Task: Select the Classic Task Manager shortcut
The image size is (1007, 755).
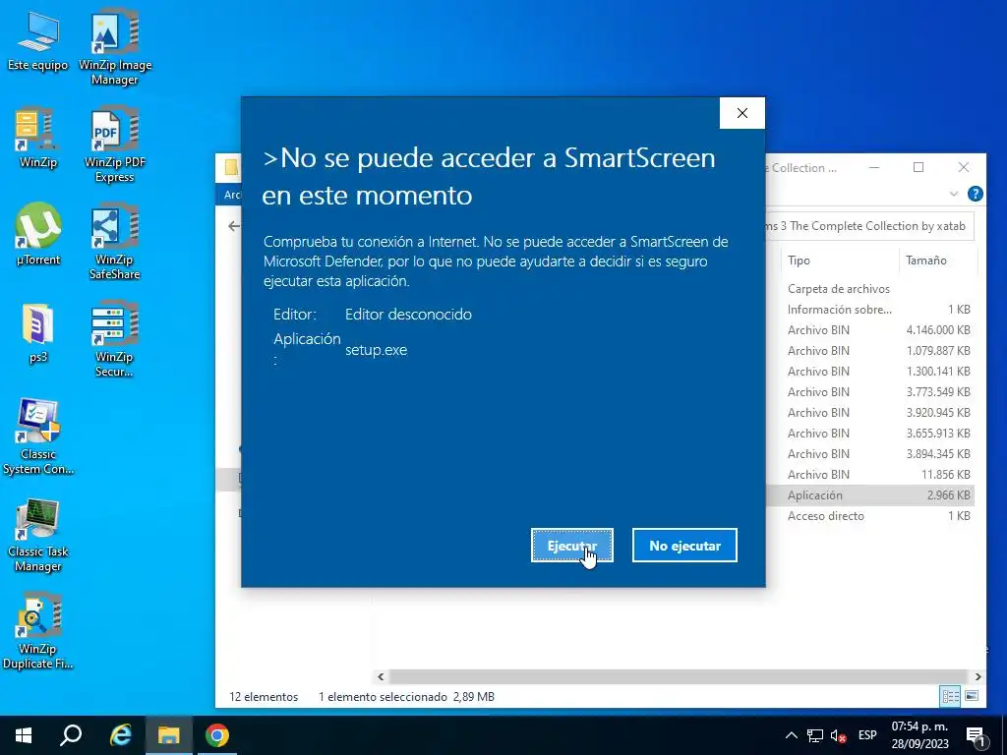Action: point(37,535)
